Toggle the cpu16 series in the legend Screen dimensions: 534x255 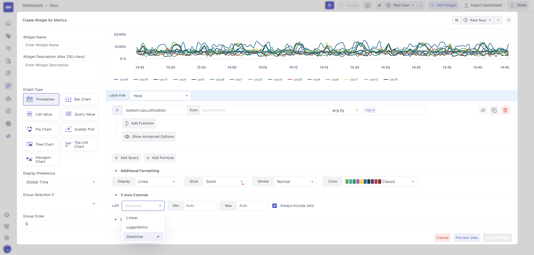[x=121, y=79]
